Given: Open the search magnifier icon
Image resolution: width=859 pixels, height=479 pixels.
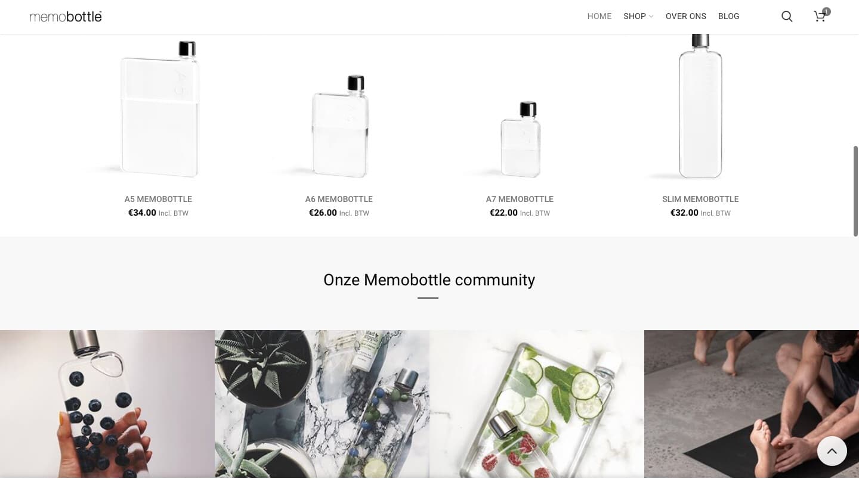Looking at the screenshot, I should click(787, 17).
